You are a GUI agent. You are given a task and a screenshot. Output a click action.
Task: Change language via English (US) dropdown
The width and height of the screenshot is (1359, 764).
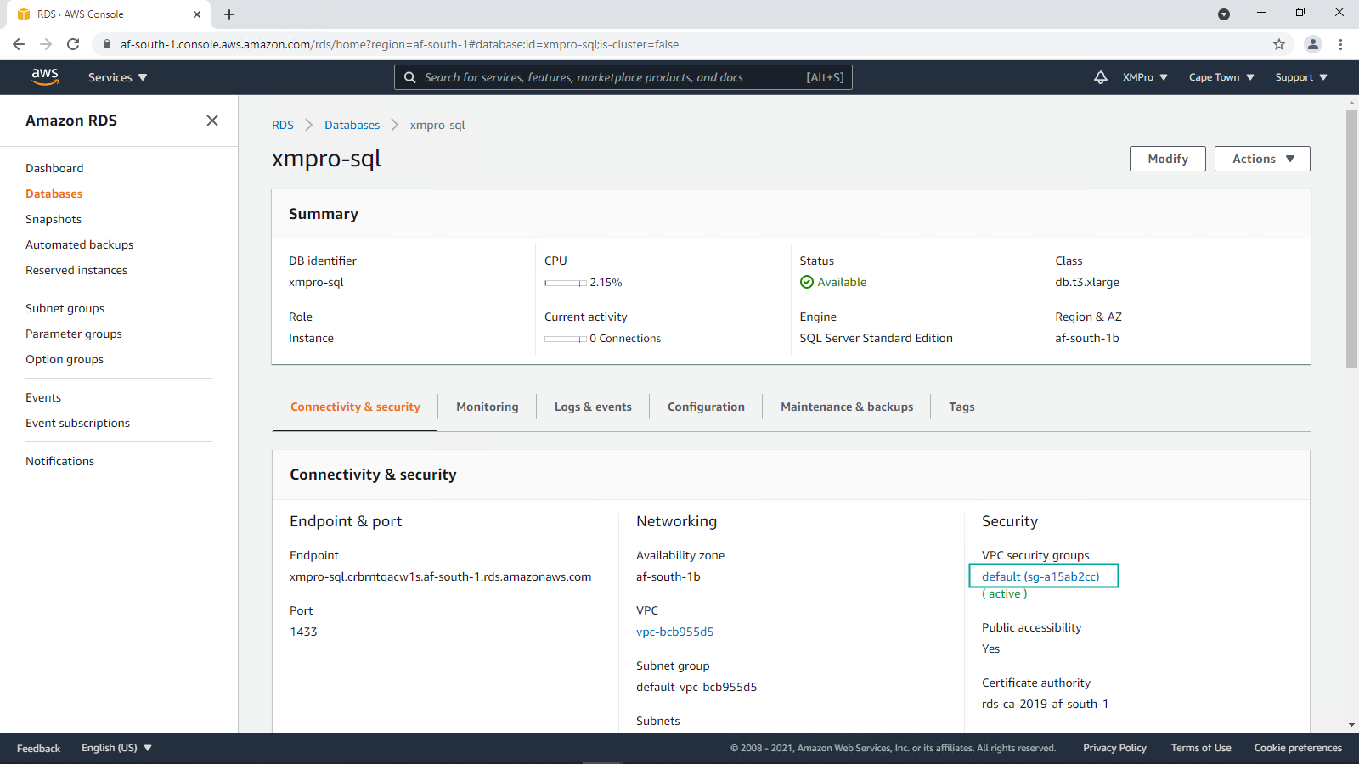tap(116, 748)
